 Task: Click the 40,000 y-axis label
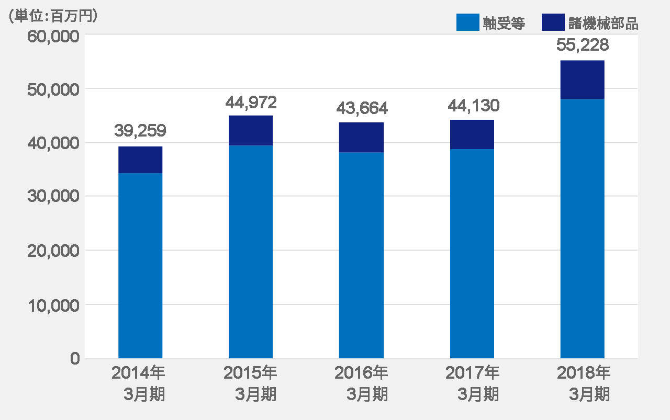pos(52,143)
